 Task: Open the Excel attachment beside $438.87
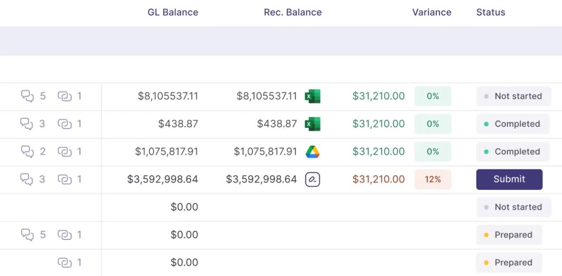click(312, 124)
